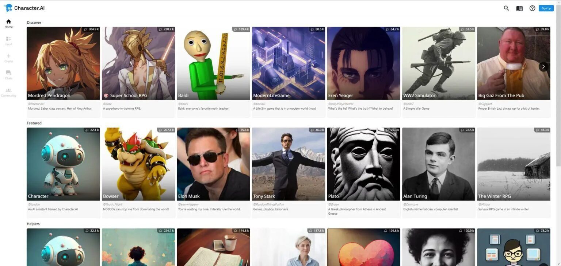Select the Create plus icon
This screenshot has height=266, width=561.
click(9, 58)
